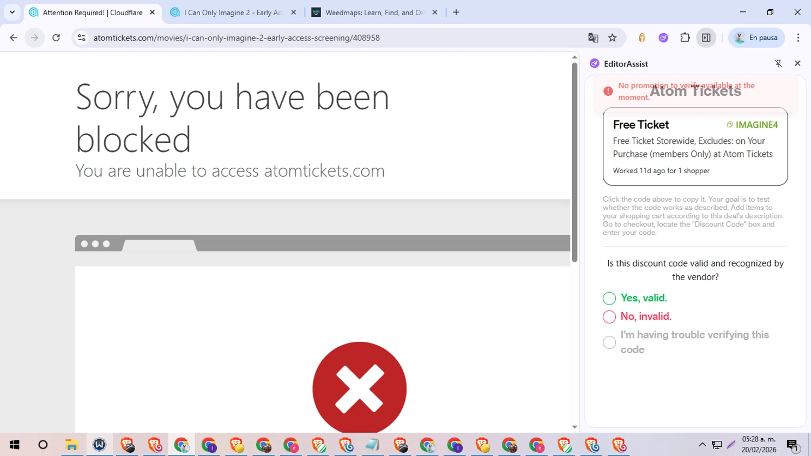This screenshot has width=811, height=456.
Task: Open the purple EditorAssist extension icon
Action: click(663, 38)
